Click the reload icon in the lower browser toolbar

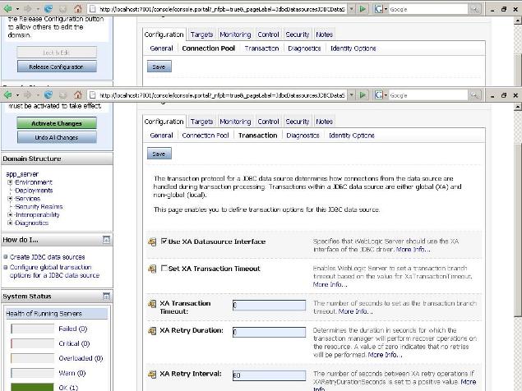tap(49, 95)
